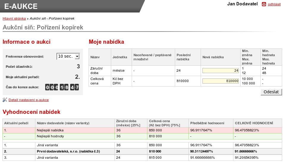This screenshot has height=162, width=283.
Task: Click the tools icon beside Detail nastavení e-aukce
Action: [5, 100]
